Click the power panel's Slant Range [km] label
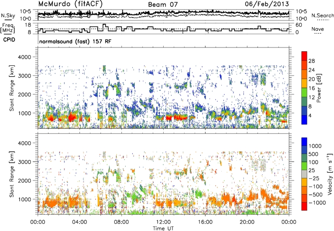The image size is (334, 231). 12,88
